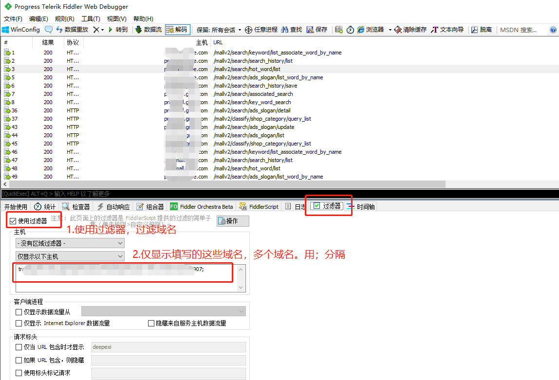Open the 统计 (Statistics) tab
This screenshot has height=380, width=559.
coord(45,207)
